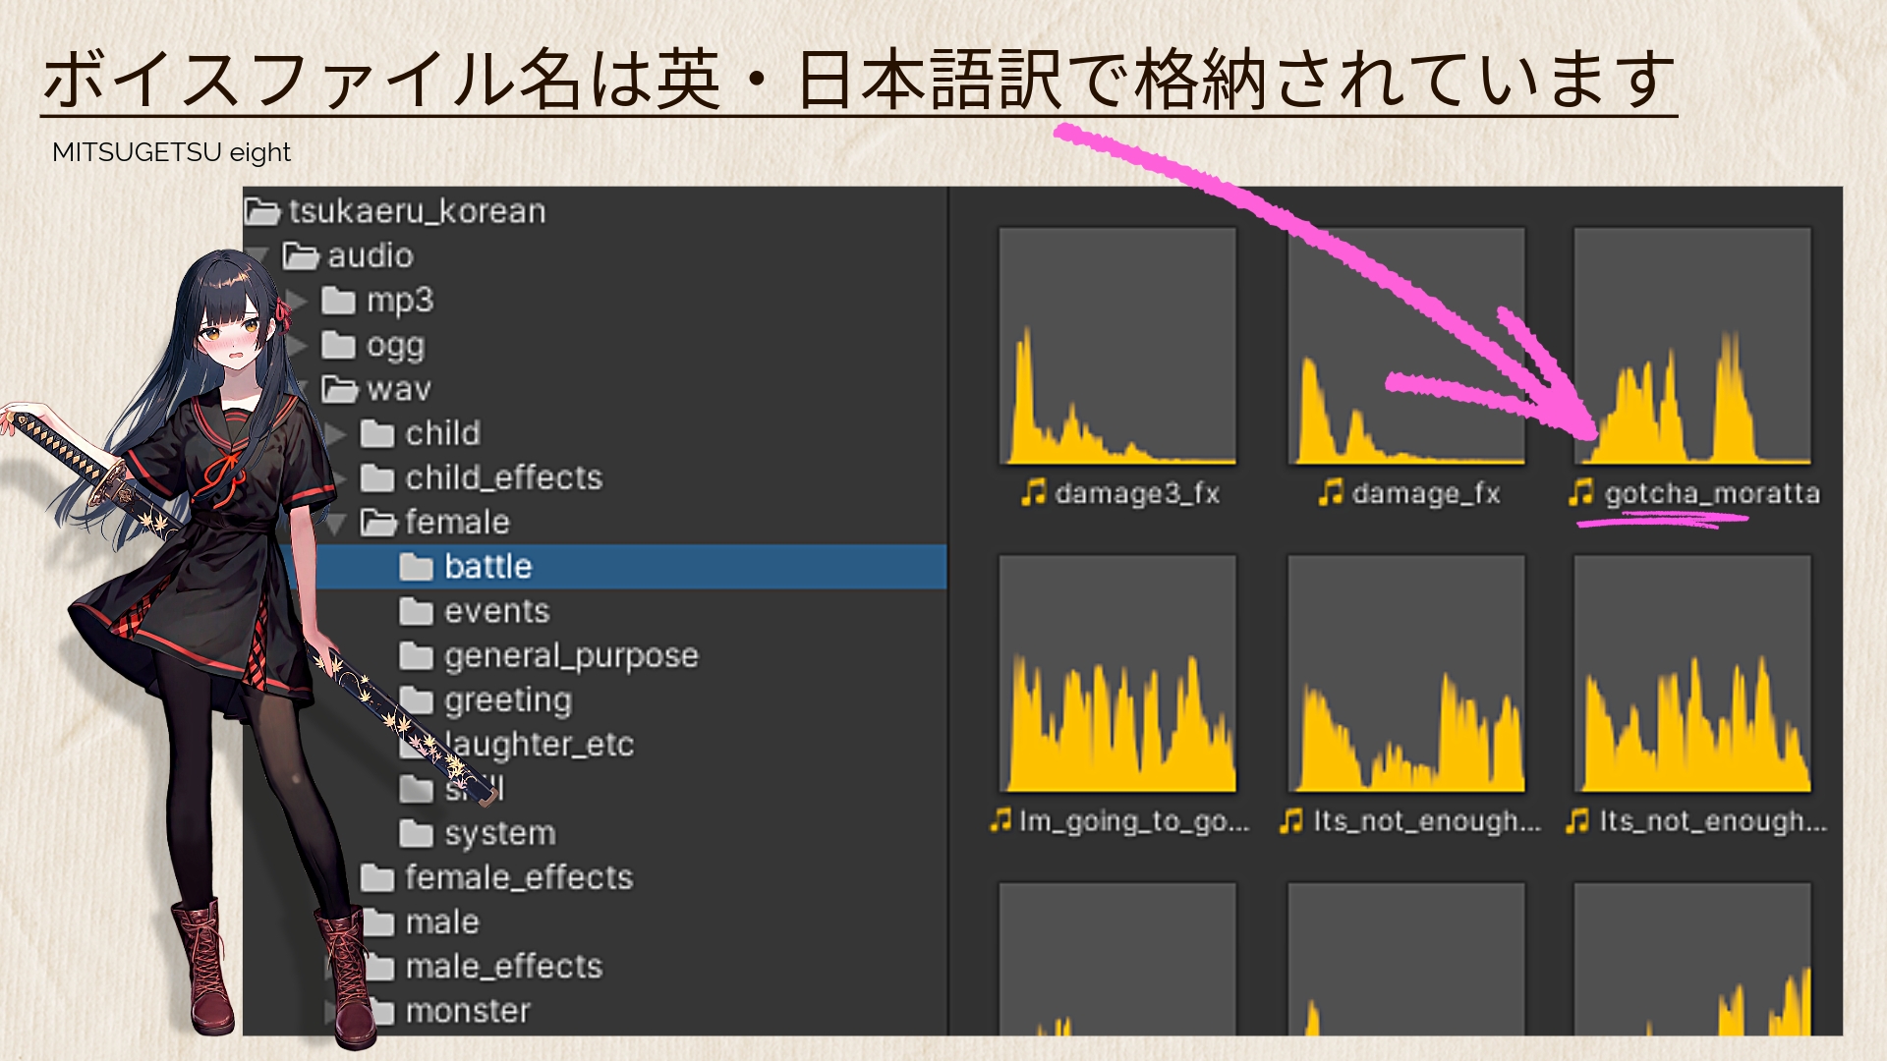
Task: Click the general_purpose folder icon
Action: click(x=416, y=656)
